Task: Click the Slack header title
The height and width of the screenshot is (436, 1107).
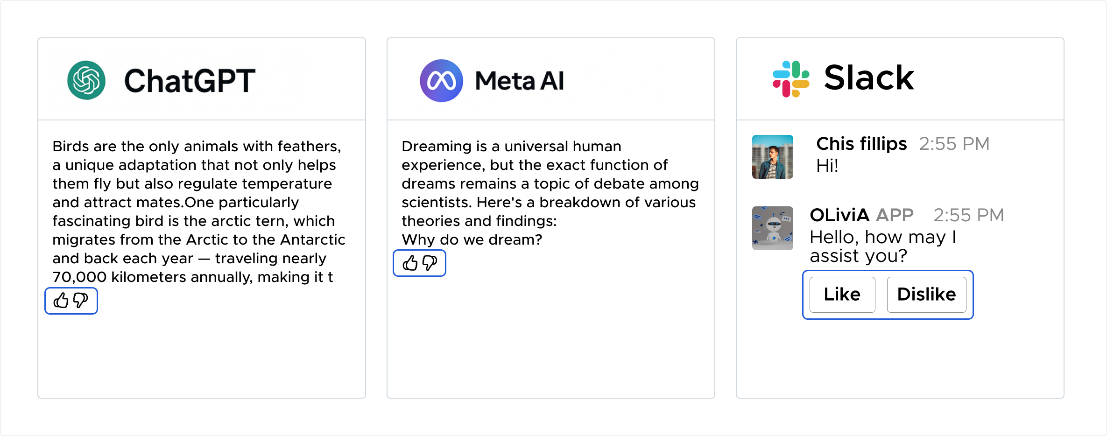Action: pos(869,77)
